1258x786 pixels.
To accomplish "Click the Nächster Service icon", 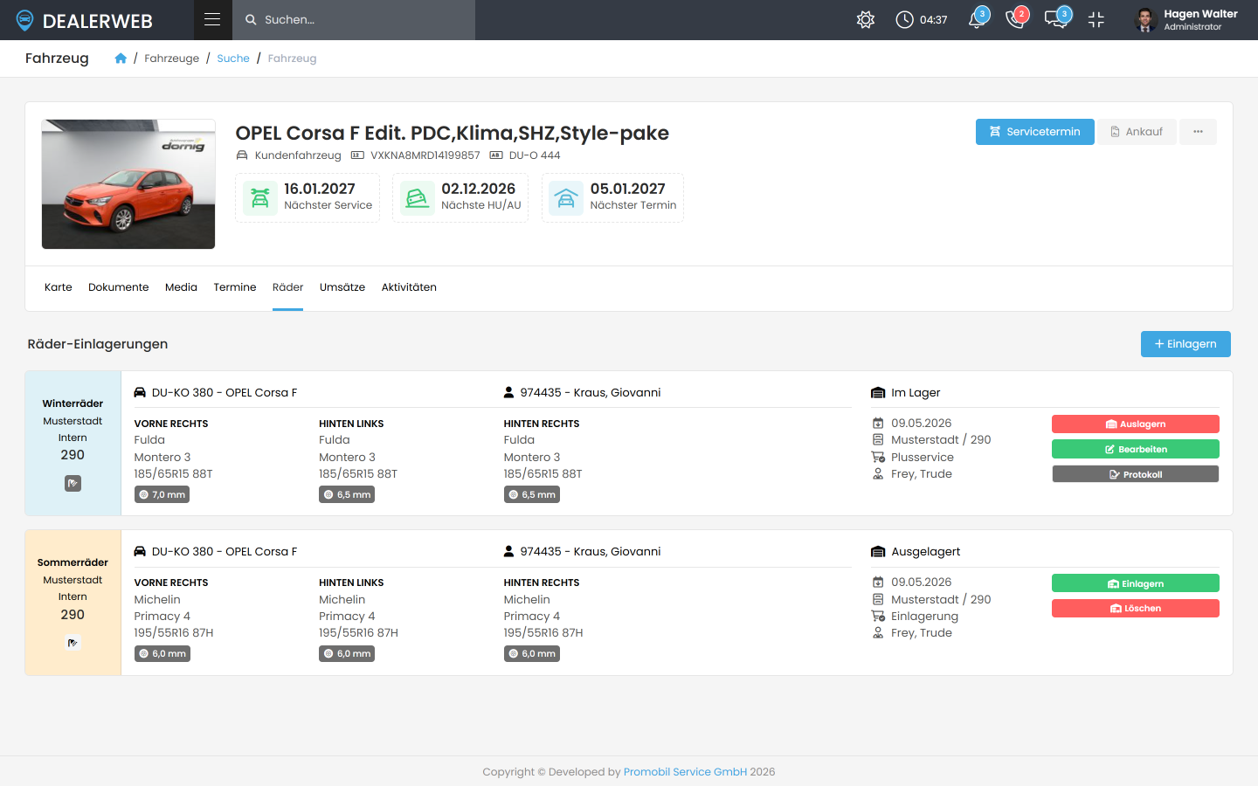I will [260, 198].
